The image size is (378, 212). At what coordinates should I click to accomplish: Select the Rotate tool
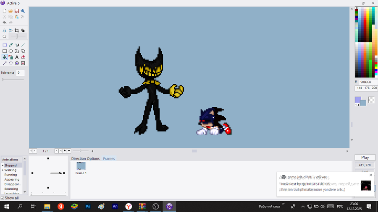point(10,63)
